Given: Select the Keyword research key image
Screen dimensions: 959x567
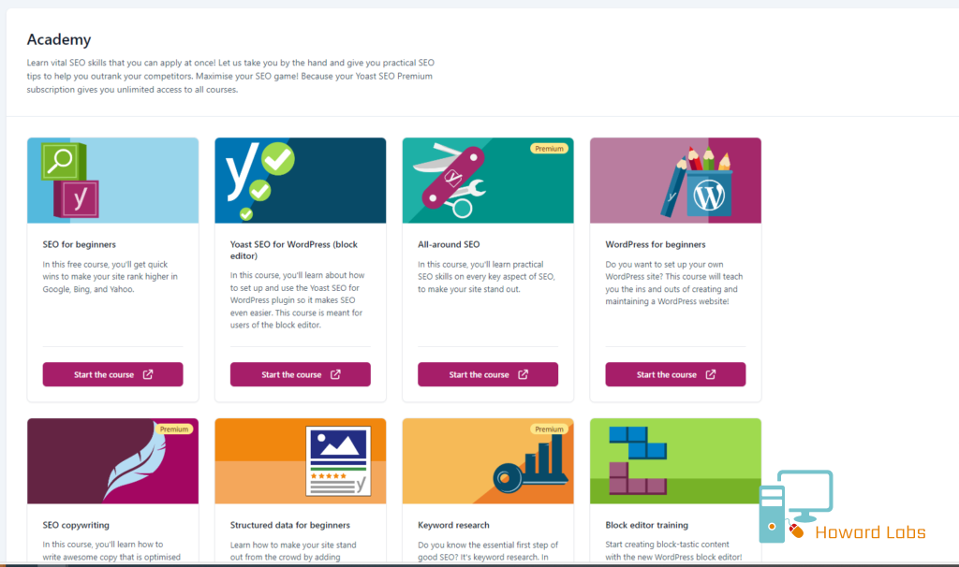Looking at the screenshot, I should pyautogui.click(x=488, y=461).
